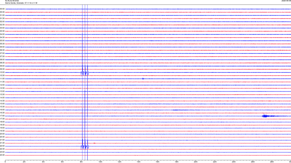Screen dimensions: 291x163
Task: Select the 14:30 time label
Action: (x=2, y=101)
